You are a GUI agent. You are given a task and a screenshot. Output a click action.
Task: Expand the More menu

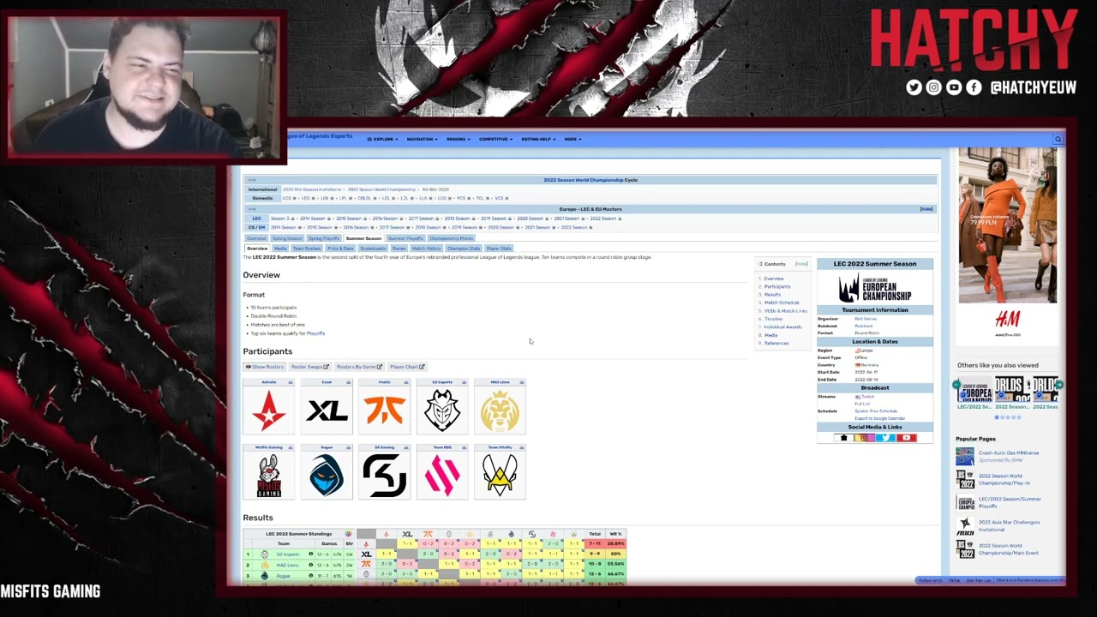click(572, 139)
